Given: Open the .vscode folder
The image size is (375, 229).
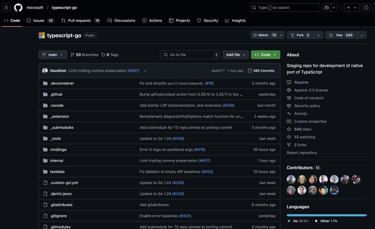Looking at the screenshot, I should pyautogui.click(x=57, y=105).
